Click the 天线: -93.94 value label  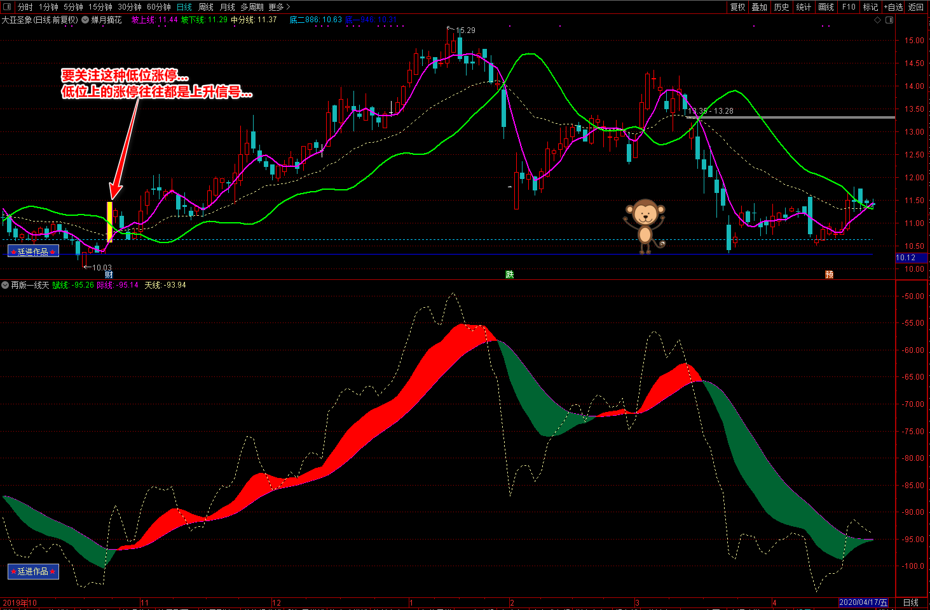(165, 285)
